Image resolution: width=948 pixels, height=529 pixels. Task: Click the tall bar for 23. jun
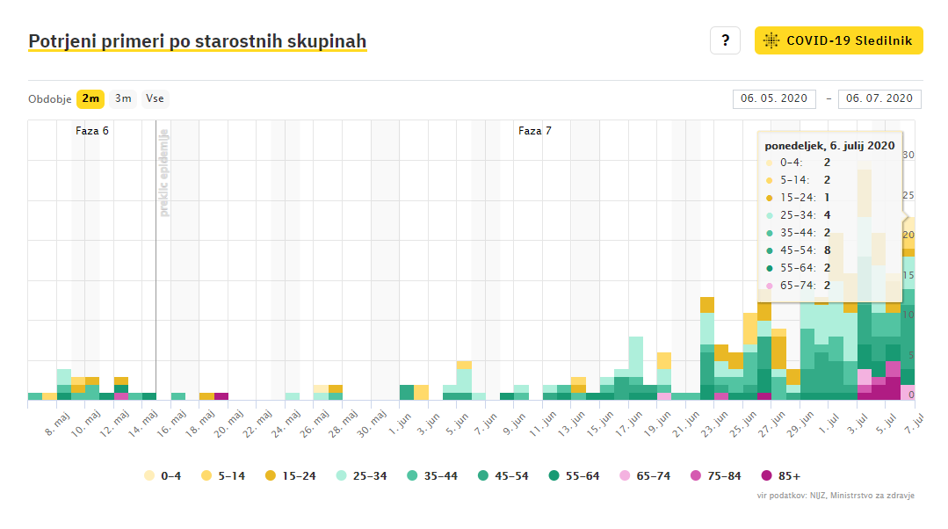(x=707, y=351)
